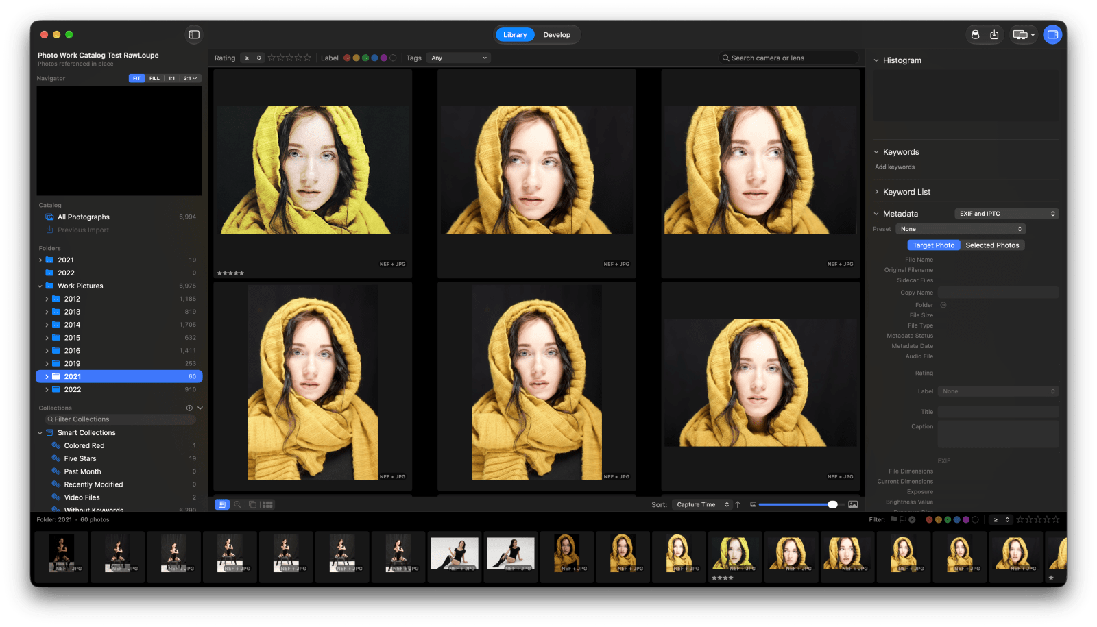This screenshot has height=627, width=1097.
Task: Select FILL zoom mode in Navigator
Action: [154, 78]
